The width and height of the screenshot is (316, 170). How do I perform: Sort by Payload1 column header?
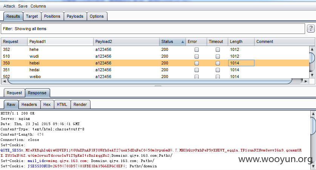pos(60,41)
